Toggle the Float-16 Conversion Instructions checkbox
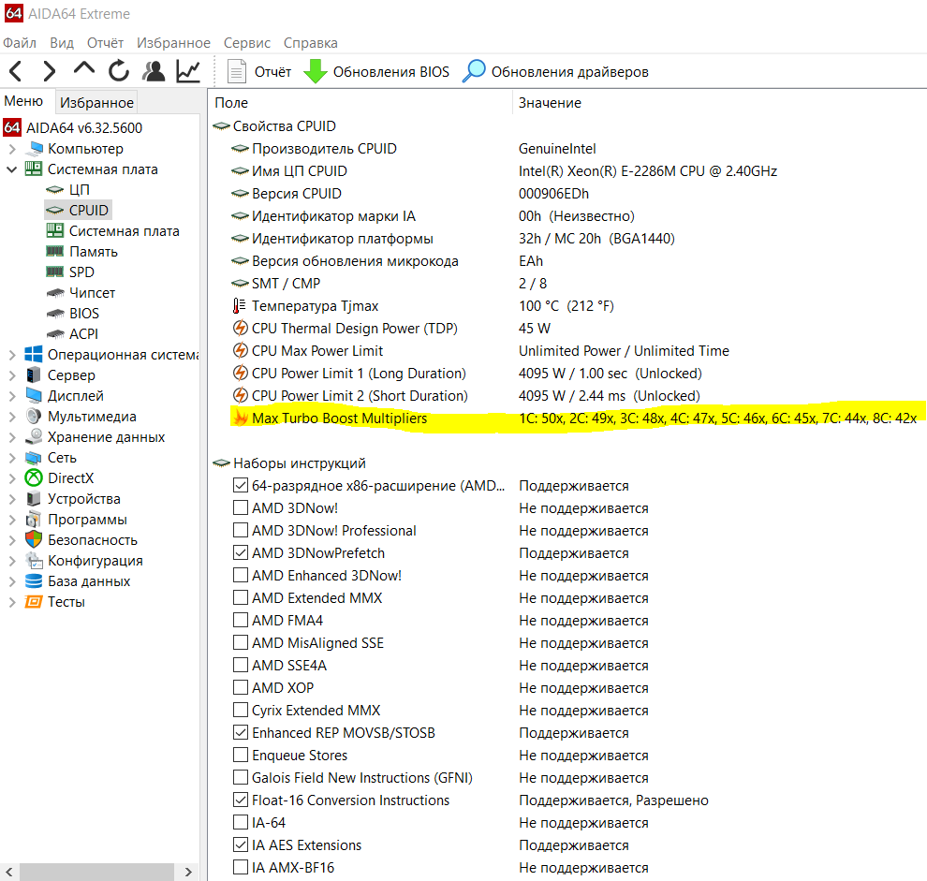The height and width of the screenshot is (881, 927). (241, 800)
